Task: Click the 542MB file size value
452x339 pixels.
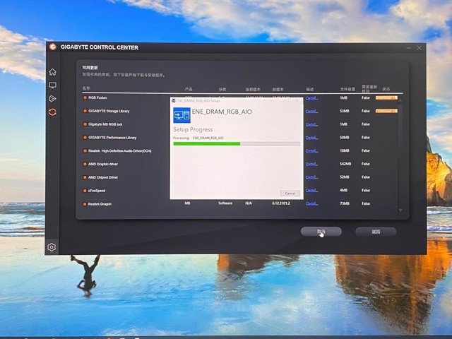Action: (345, 164)
